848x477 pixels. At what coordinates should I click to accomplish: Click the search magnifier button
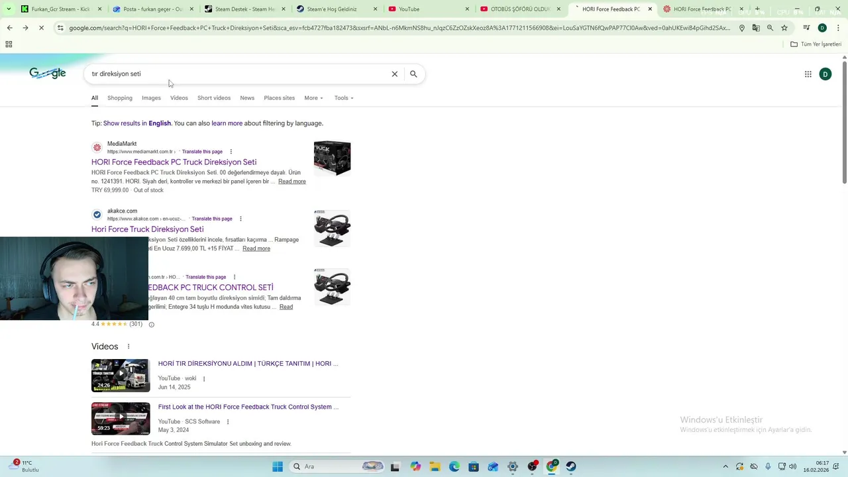413,74
